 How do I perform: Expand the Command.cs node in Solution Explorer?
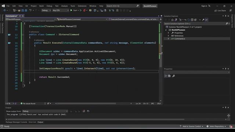coord(168,38)
